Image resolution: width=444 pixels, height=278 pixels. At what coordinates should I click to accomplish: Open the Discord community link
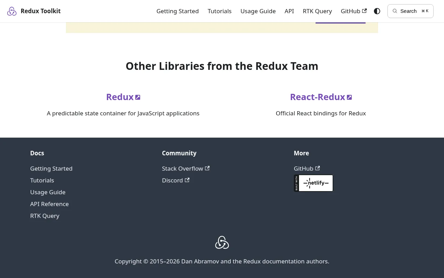[x=176, y=180]
